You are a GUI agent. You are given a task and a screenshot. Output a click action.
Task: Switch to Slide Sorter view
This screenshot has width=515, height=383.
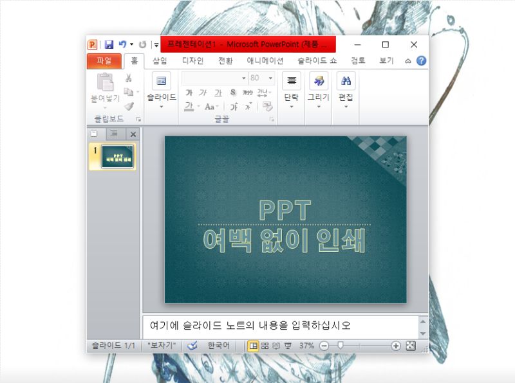[x=265, y=346]
